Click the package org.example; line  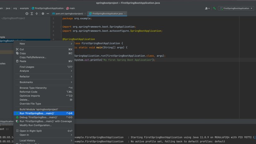coord(77,19)
